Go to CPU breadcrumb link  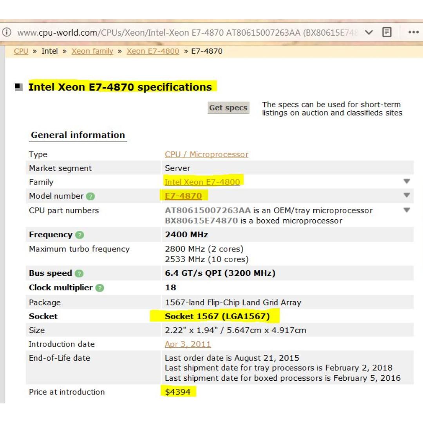point(21,51)
